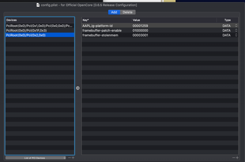Click the arrow button between Devices and Key tables
Viewport: 245px width, 162px height.
coord(78,88)
